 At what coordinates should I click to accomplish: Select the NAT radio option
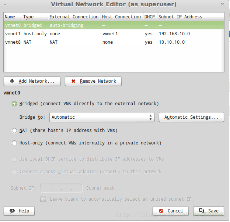coord(14,130)
